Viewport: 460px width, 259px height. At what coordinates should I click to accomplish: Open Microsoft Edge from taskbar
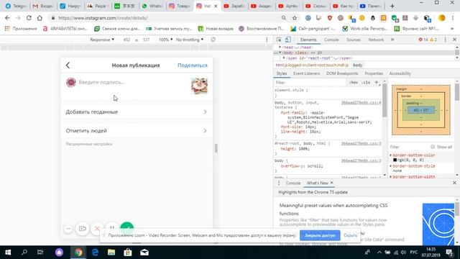pos(95,253)
